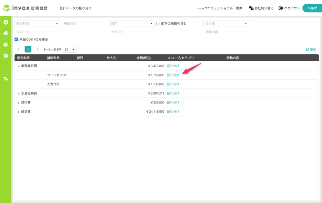322x203 pixels.
Task: Open the 部門 dropdown filter
Action: [132, 24]
